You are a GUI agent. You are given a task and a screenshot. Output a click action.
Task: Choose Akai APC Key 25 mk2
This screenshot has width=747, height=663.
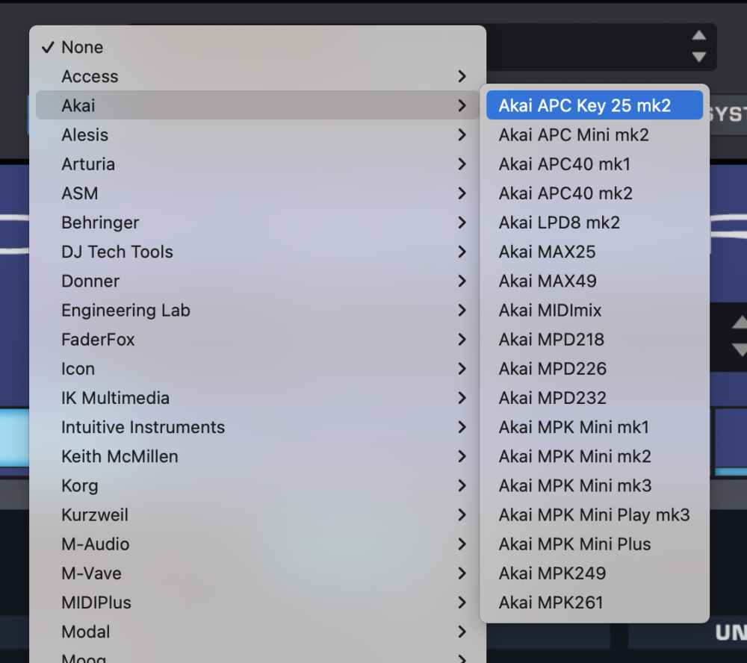(595, 105)
